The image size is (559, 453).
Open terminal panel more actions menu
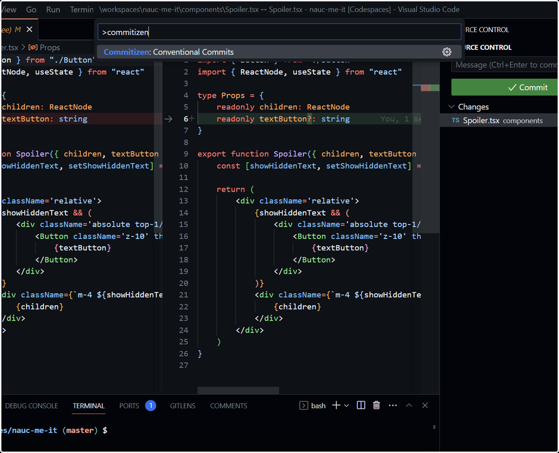[393, 406]
